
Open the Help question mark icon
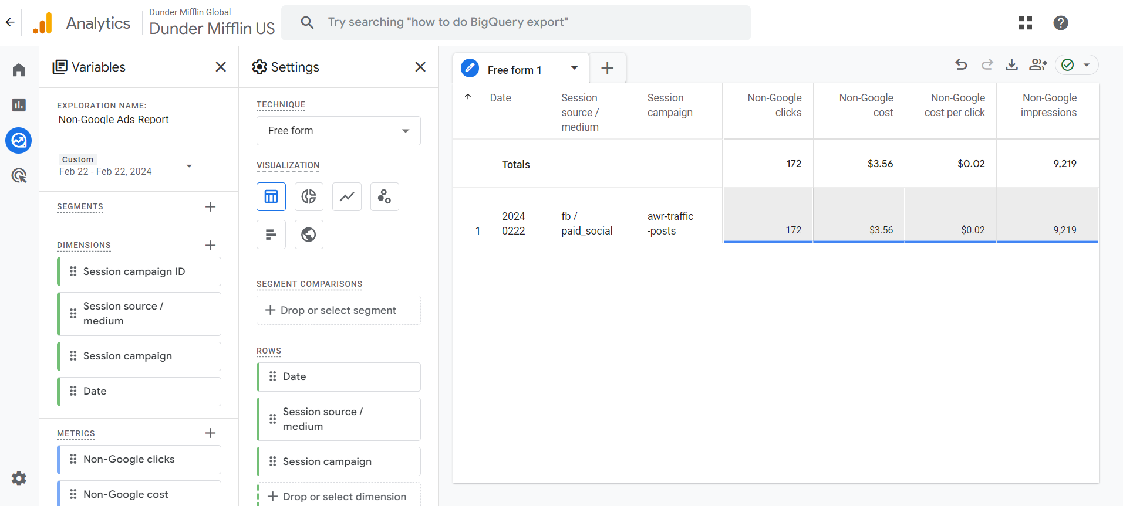point(1061,23)
